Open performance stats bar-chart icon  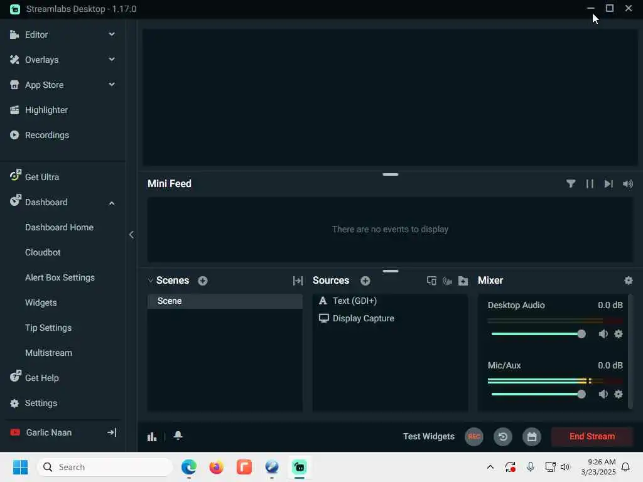point(152,437)
